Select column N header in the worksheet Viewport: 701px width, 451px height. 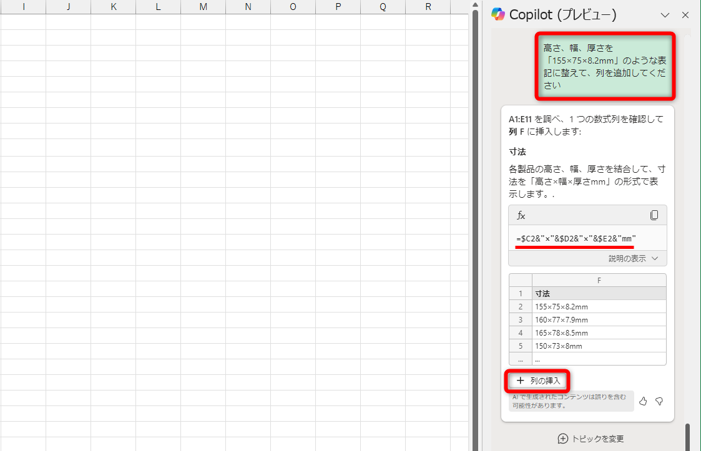[248, 7]
